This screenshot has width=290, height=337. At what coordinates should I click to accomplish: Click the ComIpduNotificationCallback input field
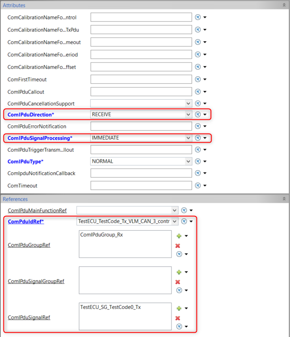(141, 173)
